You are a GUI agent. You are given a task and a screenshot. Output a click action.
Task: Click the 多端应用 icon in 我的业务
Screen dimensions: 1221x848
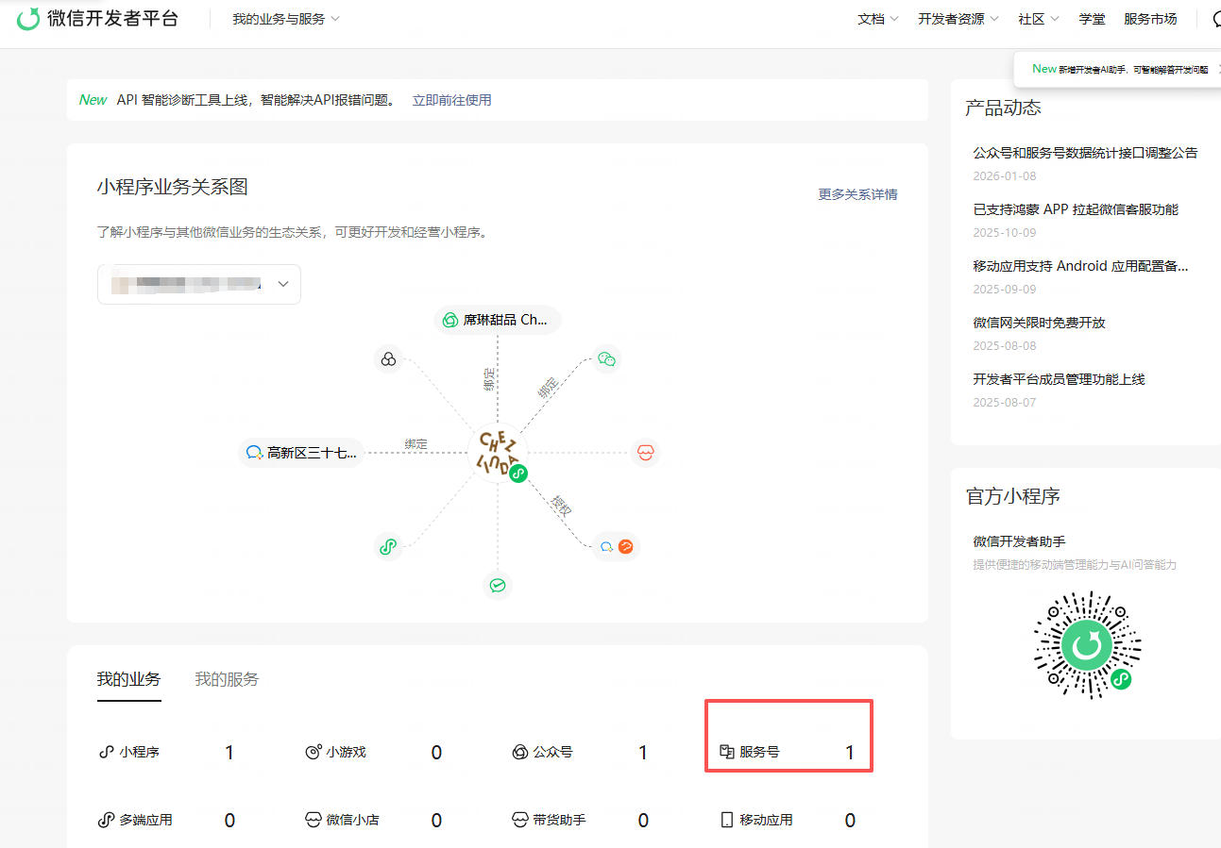[x=106, y=821]
